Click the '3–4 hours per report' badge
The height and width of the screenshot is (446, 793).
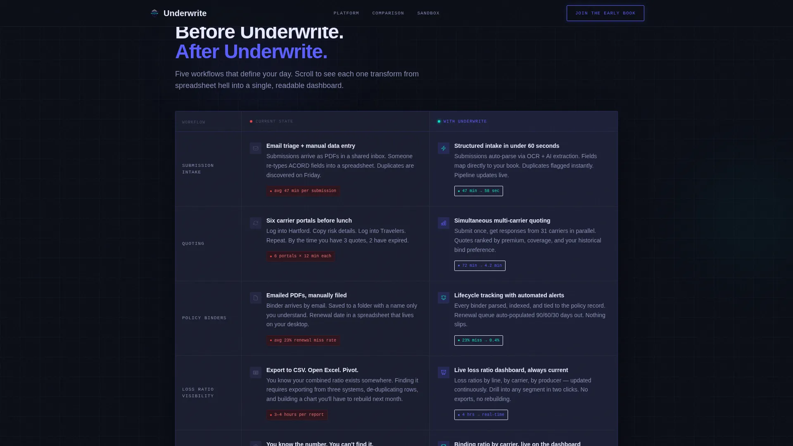click(x=297, y=415)
